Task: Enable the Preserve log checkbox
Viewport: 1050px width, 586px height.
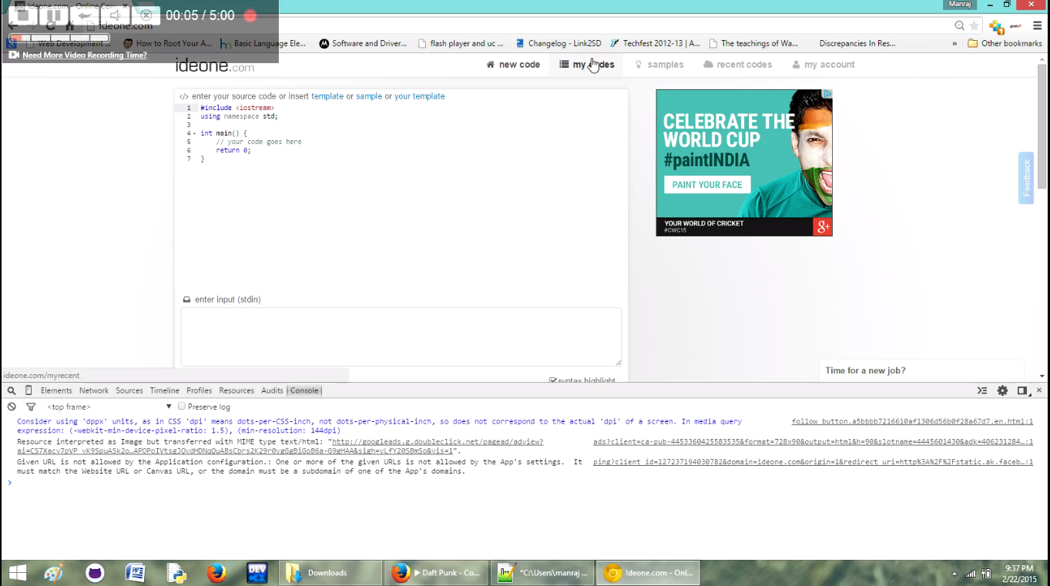Action: [x=182, y=407]
